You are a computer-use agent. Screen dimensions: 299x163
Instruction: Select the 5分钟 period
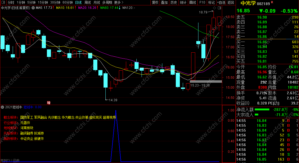click(x=31, y=2)
